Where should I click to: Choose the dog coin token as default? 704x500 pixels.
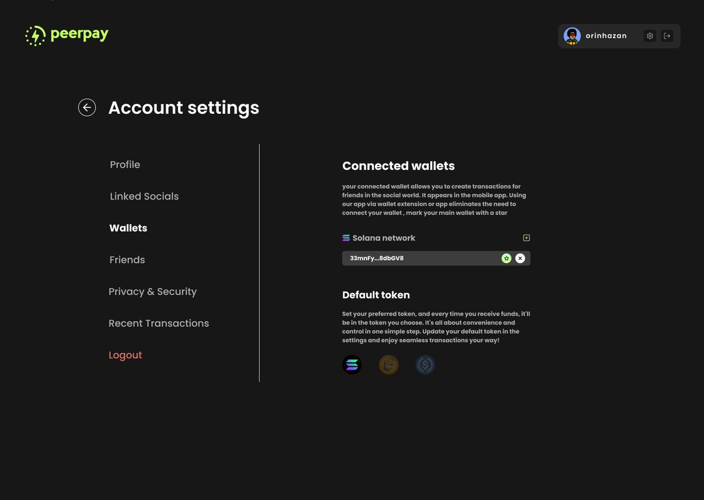click(x=388, y=365)
